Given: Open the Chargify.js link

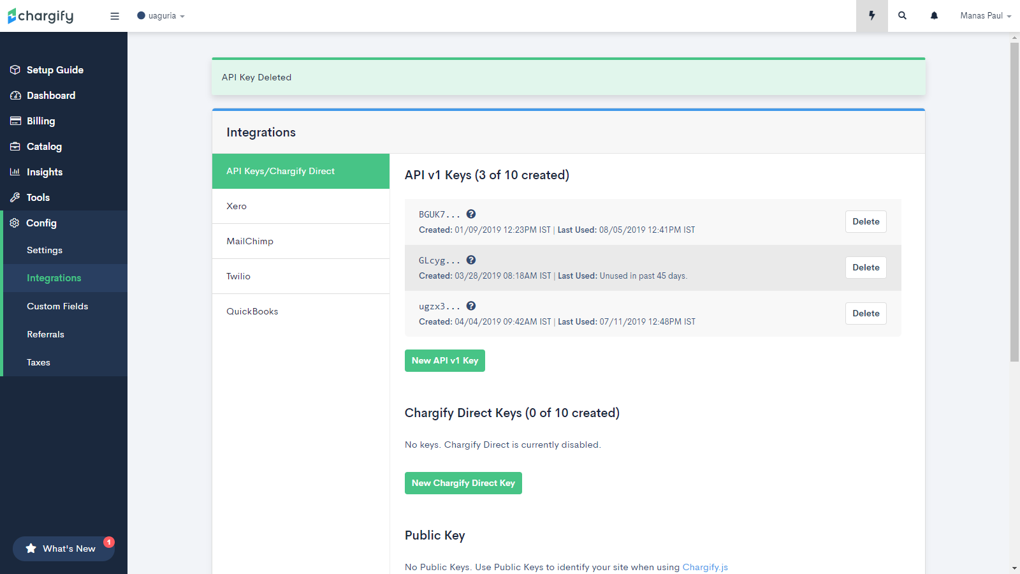Looking at the screenshot, I should pyautogui.click(x=705, y=568).
